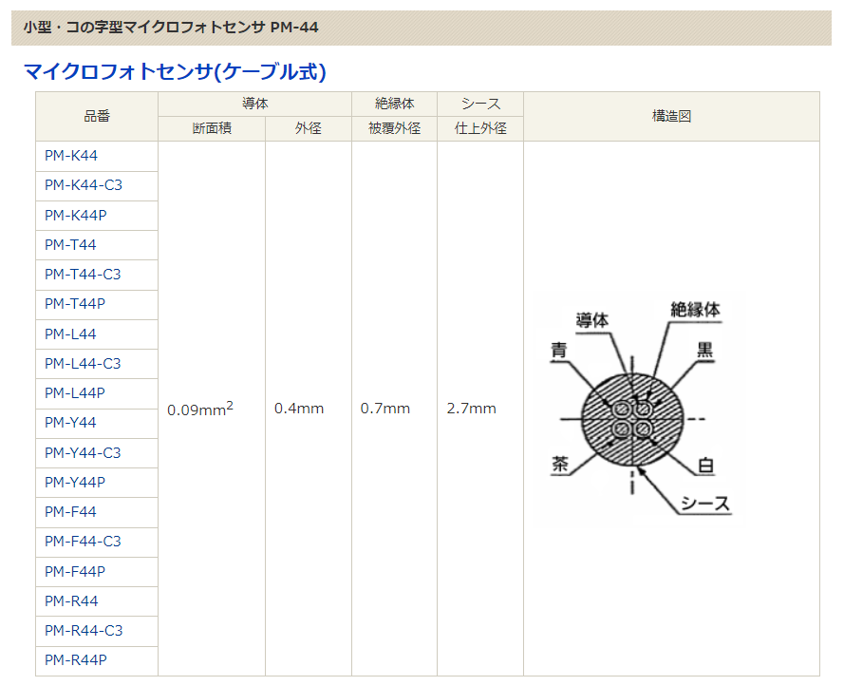The image size is (844, 686).
Task: Click the 仕上外径 sub-header
Action: [x=480, y=129]
